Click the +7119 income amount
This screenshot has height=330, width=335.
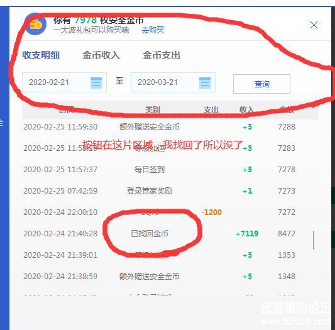pos(247,234)
